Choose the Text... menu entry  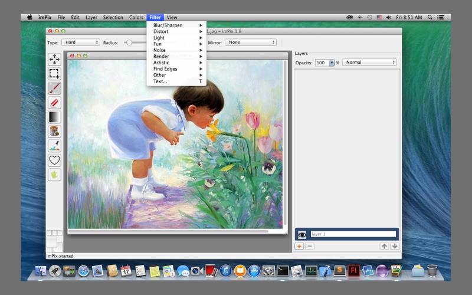pyautogui.click(x=176, y=81)
